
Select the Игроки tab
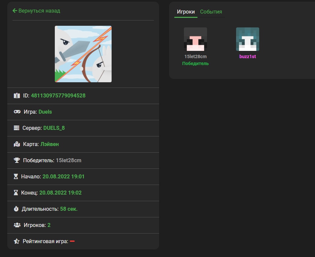coord(186,12)
